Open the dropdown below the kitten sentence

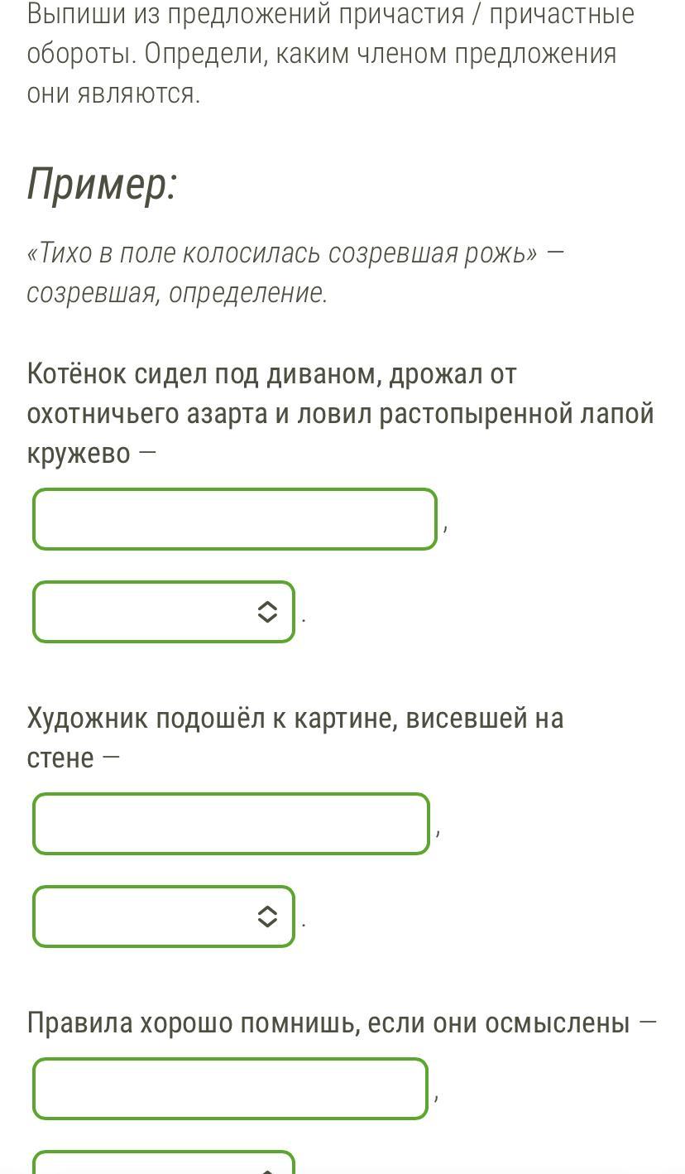(164, 612)
